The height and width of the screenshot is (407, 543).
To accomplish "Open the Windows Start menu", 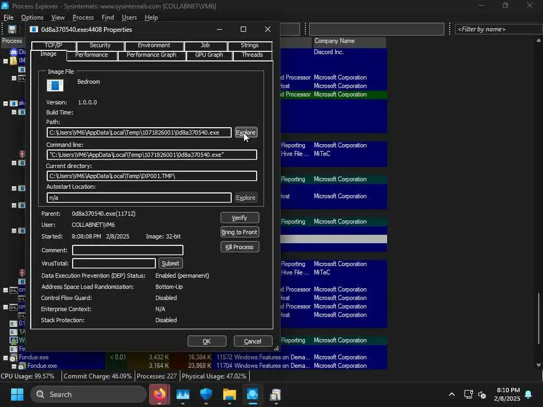I will 17,394.
